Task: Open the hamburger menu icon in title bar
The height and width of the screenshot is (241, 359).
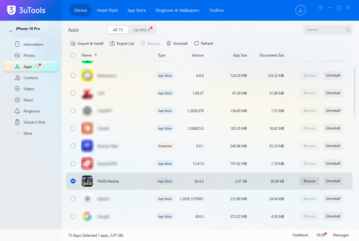Action: 321,8
